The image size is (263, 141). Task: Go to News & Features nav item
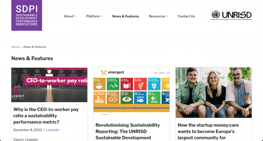tap(126, 16)
